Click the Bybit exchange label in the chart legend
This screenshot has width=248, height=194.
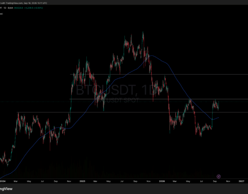pyautogui.click(x=11, y=8)
